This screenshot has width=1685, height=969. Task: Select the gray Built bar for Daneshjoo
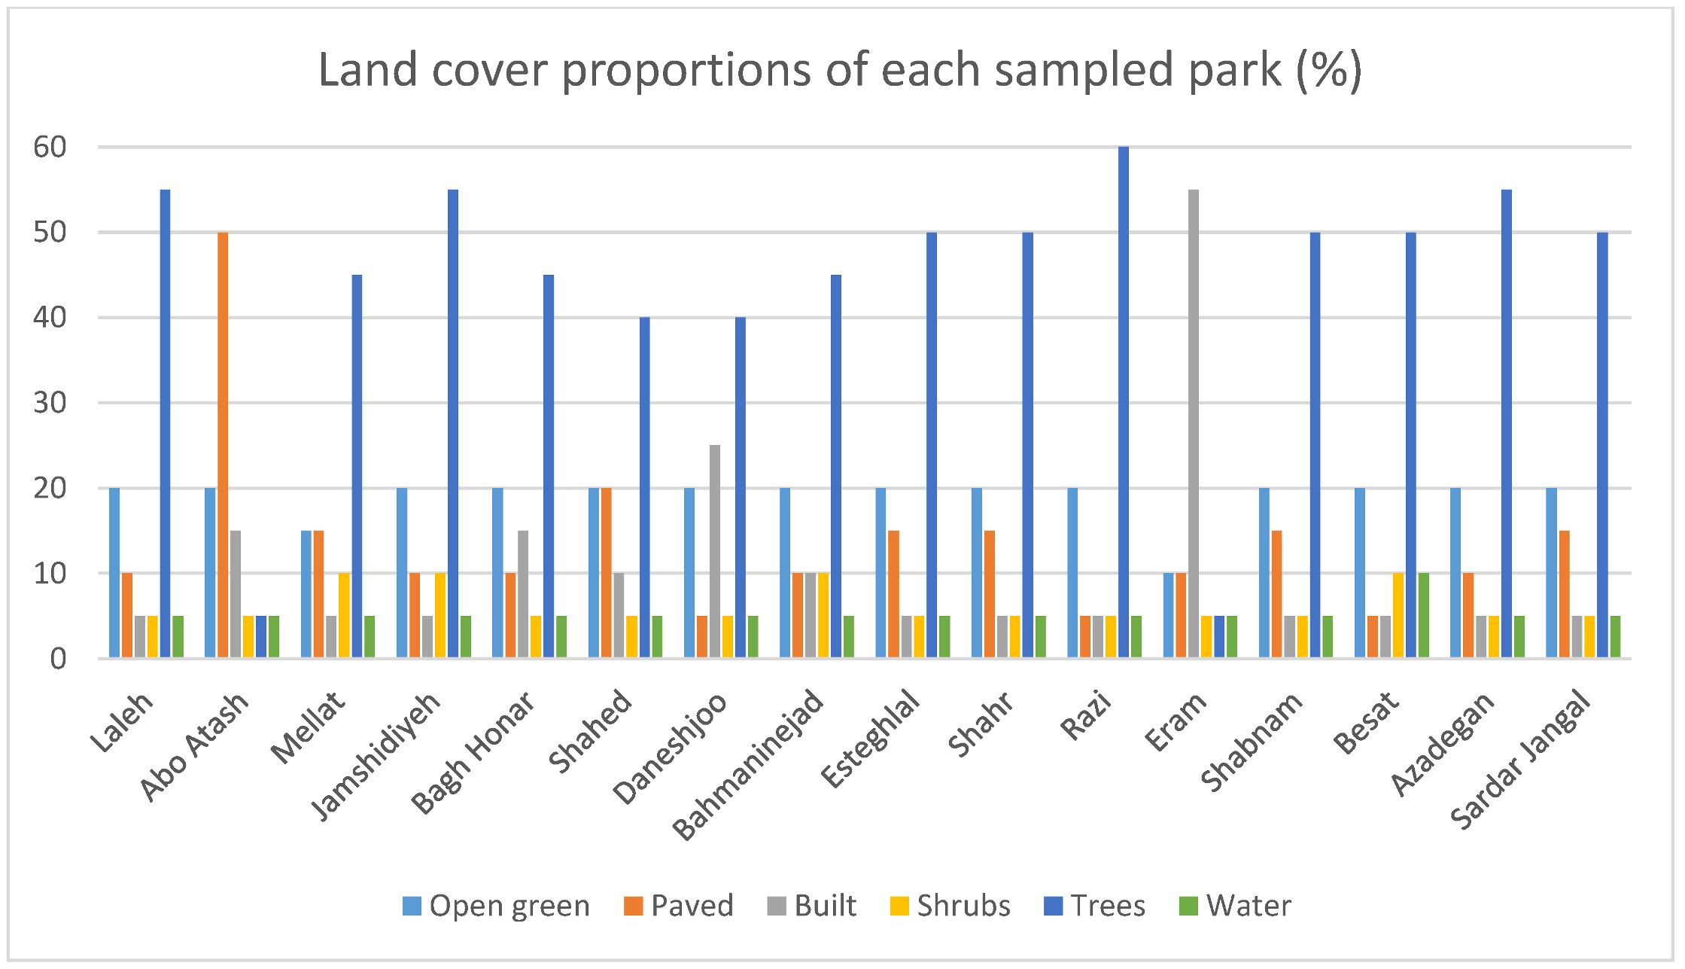(x=715, y=552)
